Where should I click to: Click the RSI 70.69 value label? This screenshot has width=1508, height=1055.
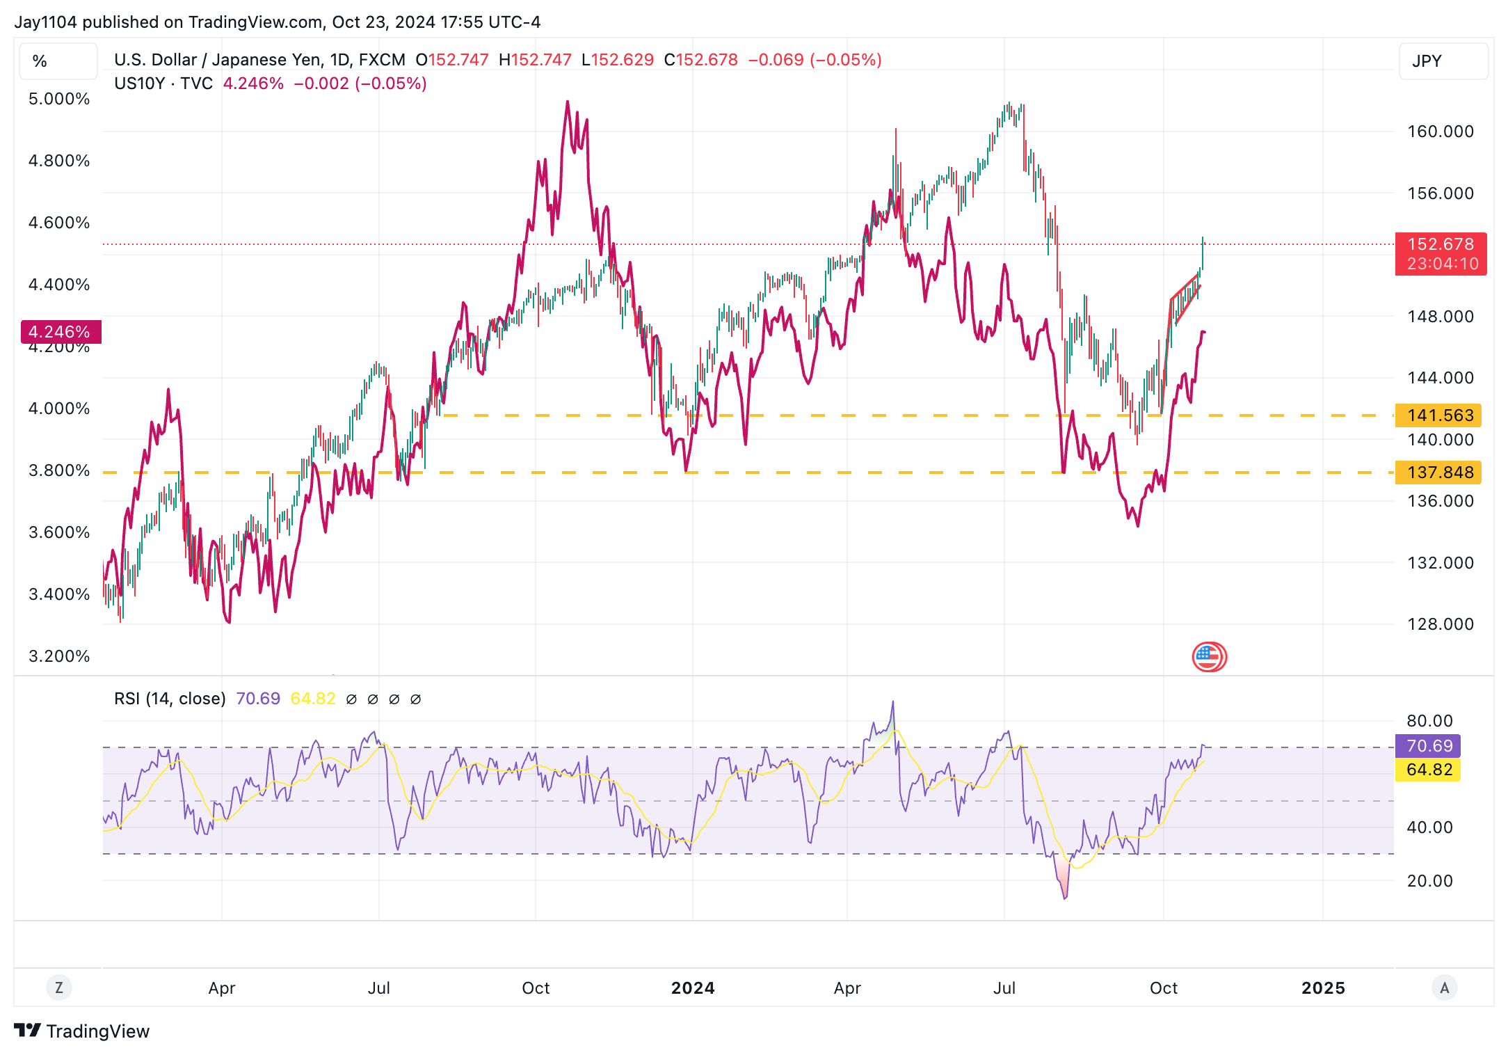click(x=1428, y=746)
